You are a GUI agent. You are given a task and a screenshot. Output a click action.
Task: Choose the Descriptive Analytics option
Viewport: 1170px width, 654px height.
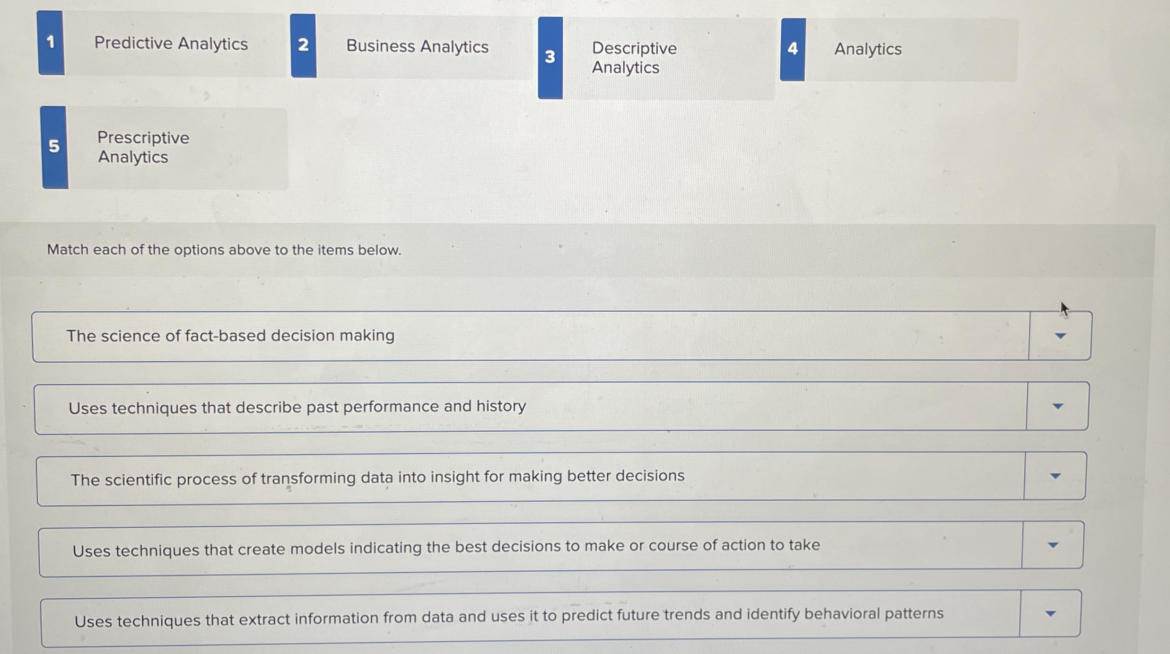tap(634, 58)
